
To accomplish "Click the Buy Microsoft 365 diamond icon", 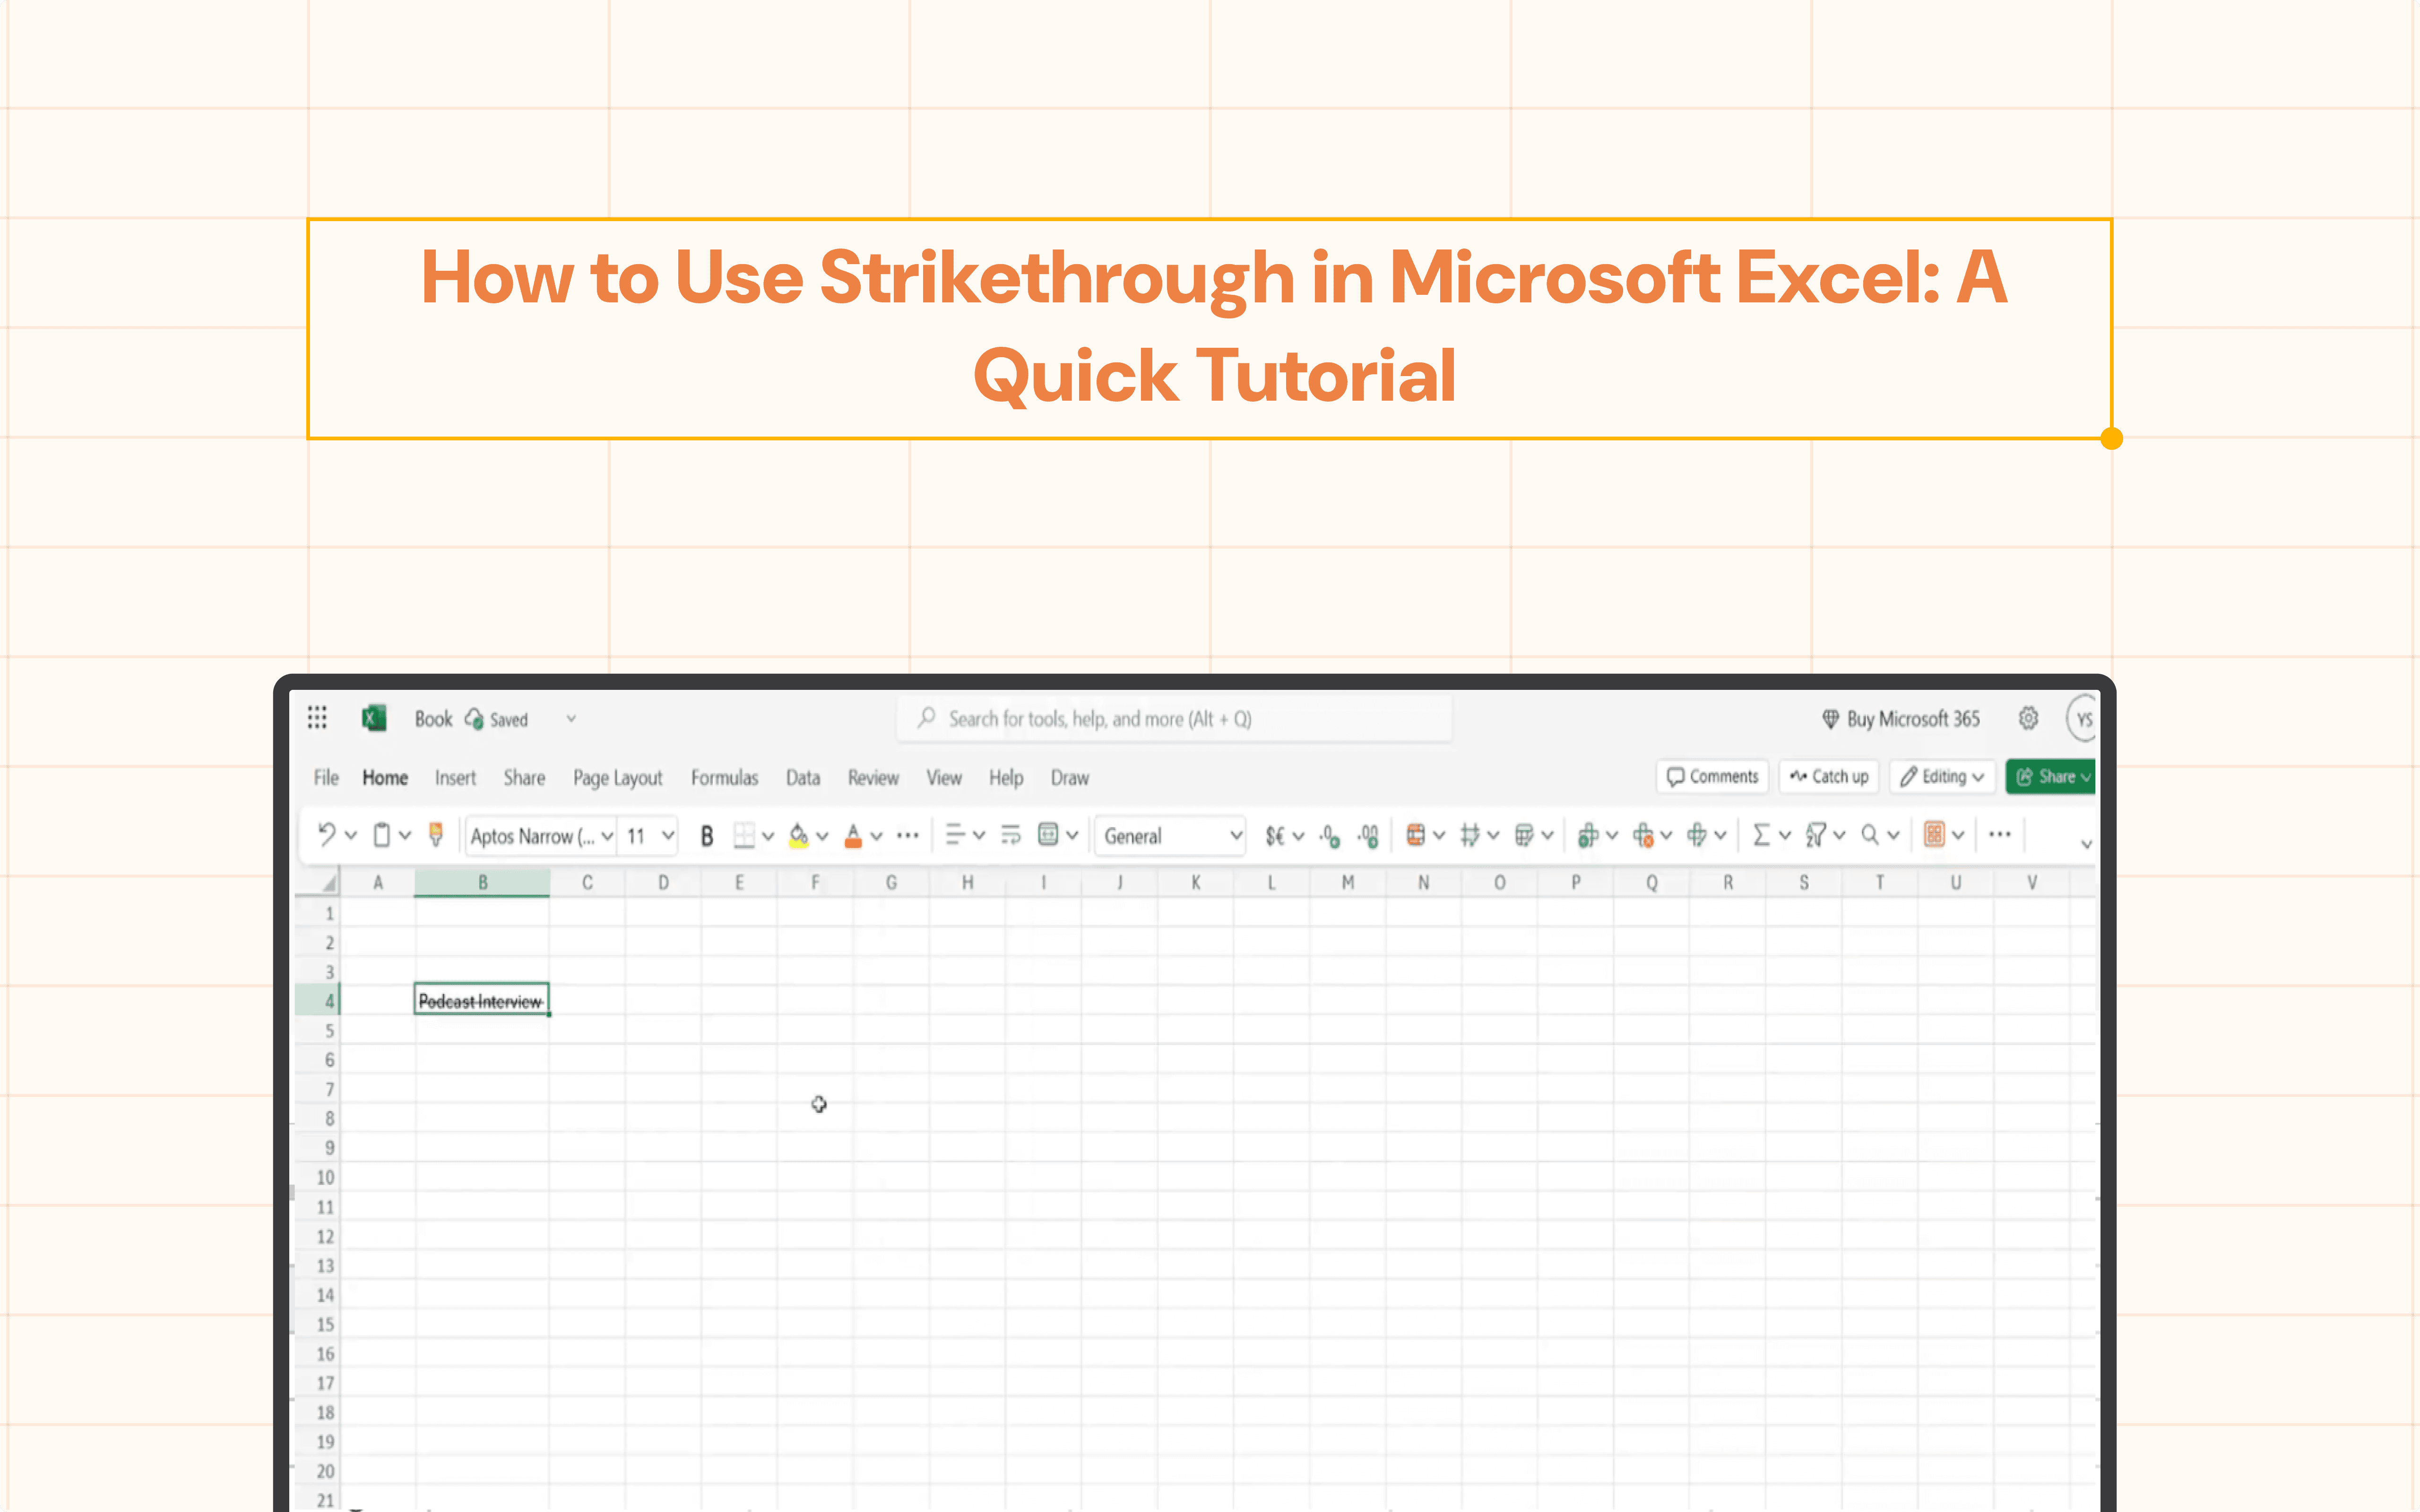I will coord(1830,719).
